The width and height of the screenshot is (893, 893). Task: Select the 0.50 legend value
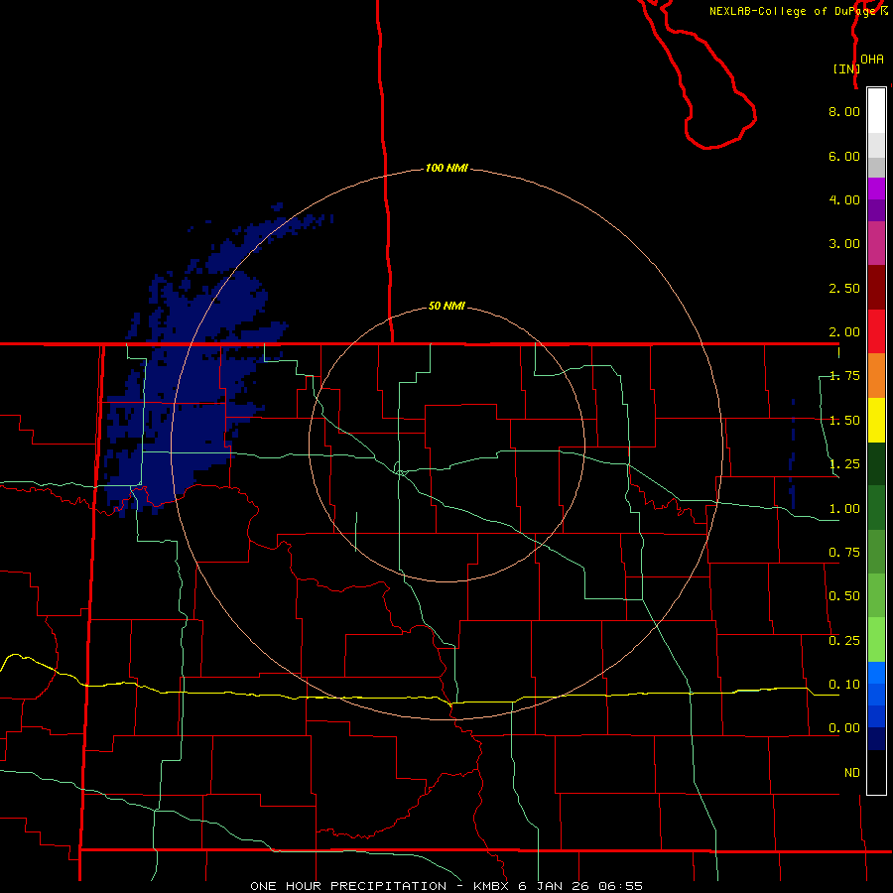pyautogui.click(x=844, y=596)
